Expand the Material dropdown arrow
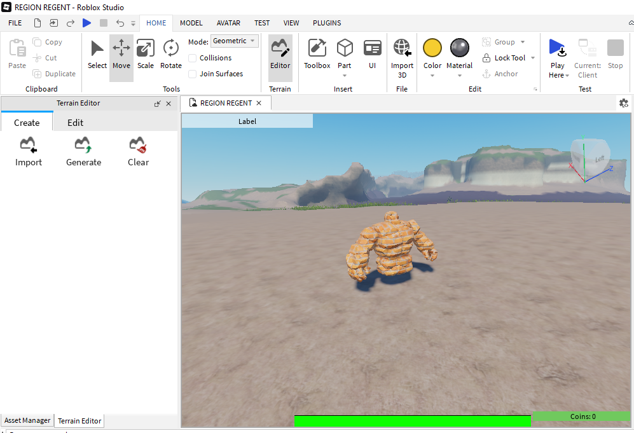 [x=459, y=76]
